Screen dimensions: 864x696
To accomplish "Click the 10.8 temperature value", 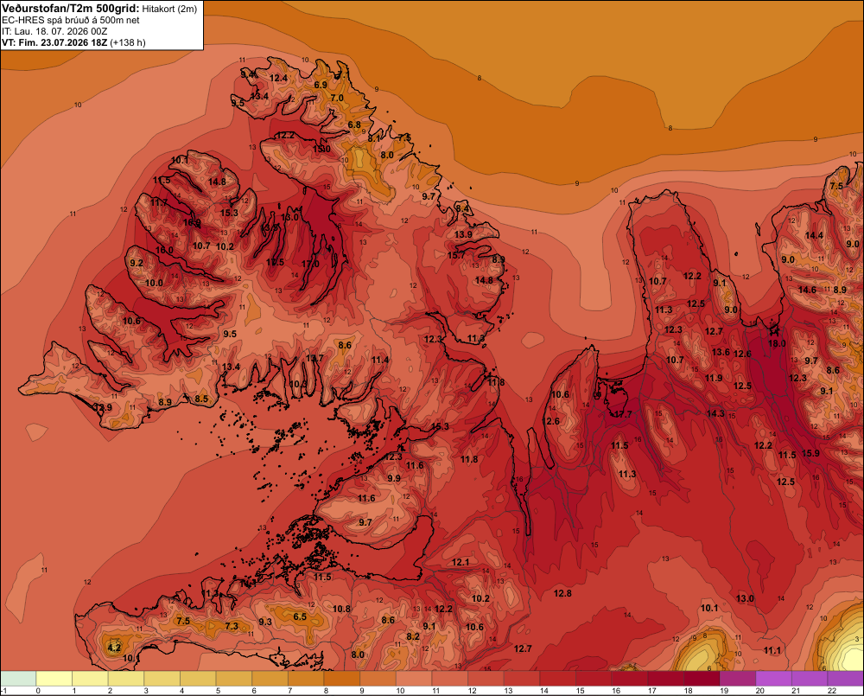I will [x=341, y=609].
